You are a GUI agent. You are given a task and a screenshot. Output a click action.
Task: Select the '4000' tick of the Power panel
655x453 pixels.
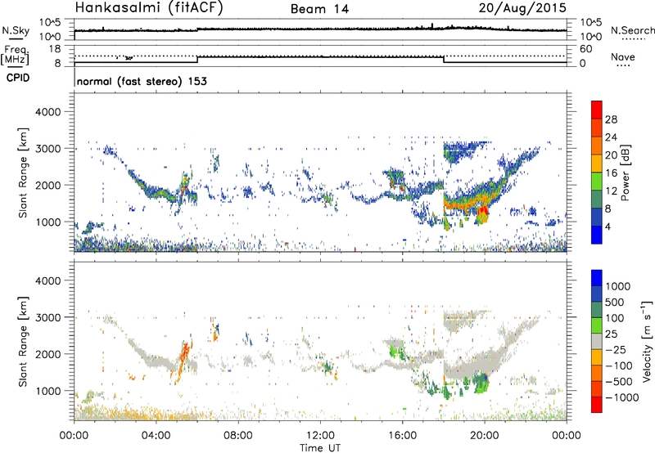pyautogui.click(x=48, y=112)
